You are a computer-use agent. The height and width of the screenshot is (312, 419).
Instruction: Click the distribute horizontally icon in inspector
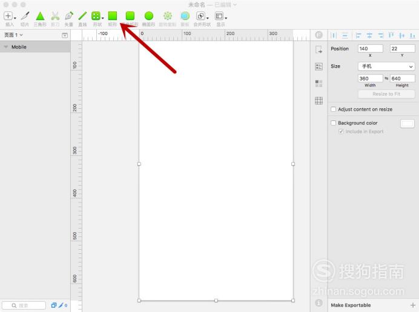click(x=334, y=35)
